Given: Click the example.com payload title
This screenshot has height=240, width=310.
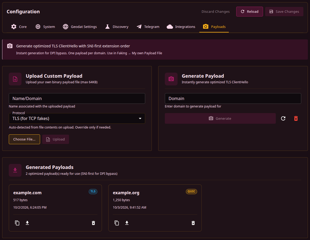Looking at the screenshot, I should (x=27, y=193).
